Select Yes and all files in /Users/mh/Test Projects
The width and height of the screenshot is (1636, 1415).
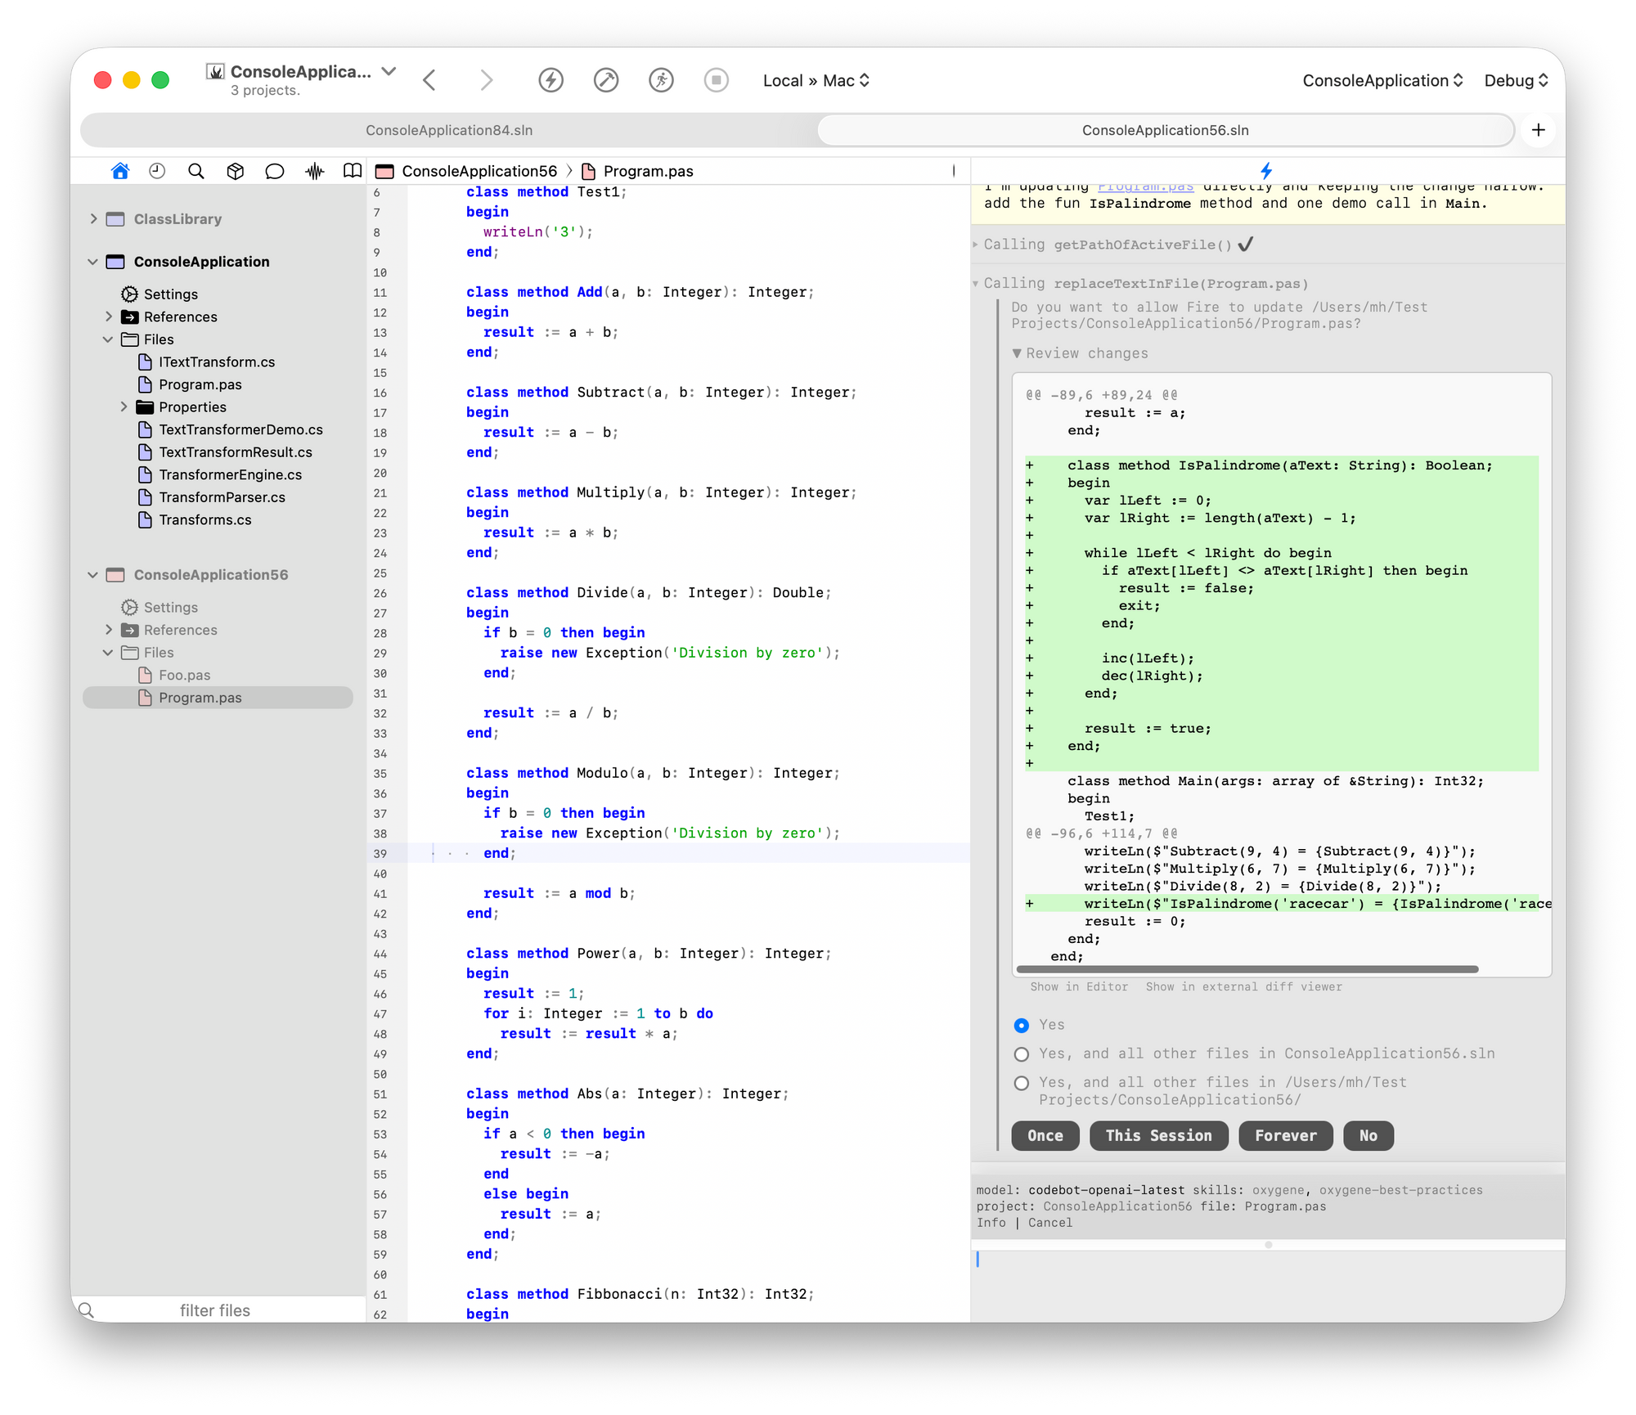click(1022, 1083)
